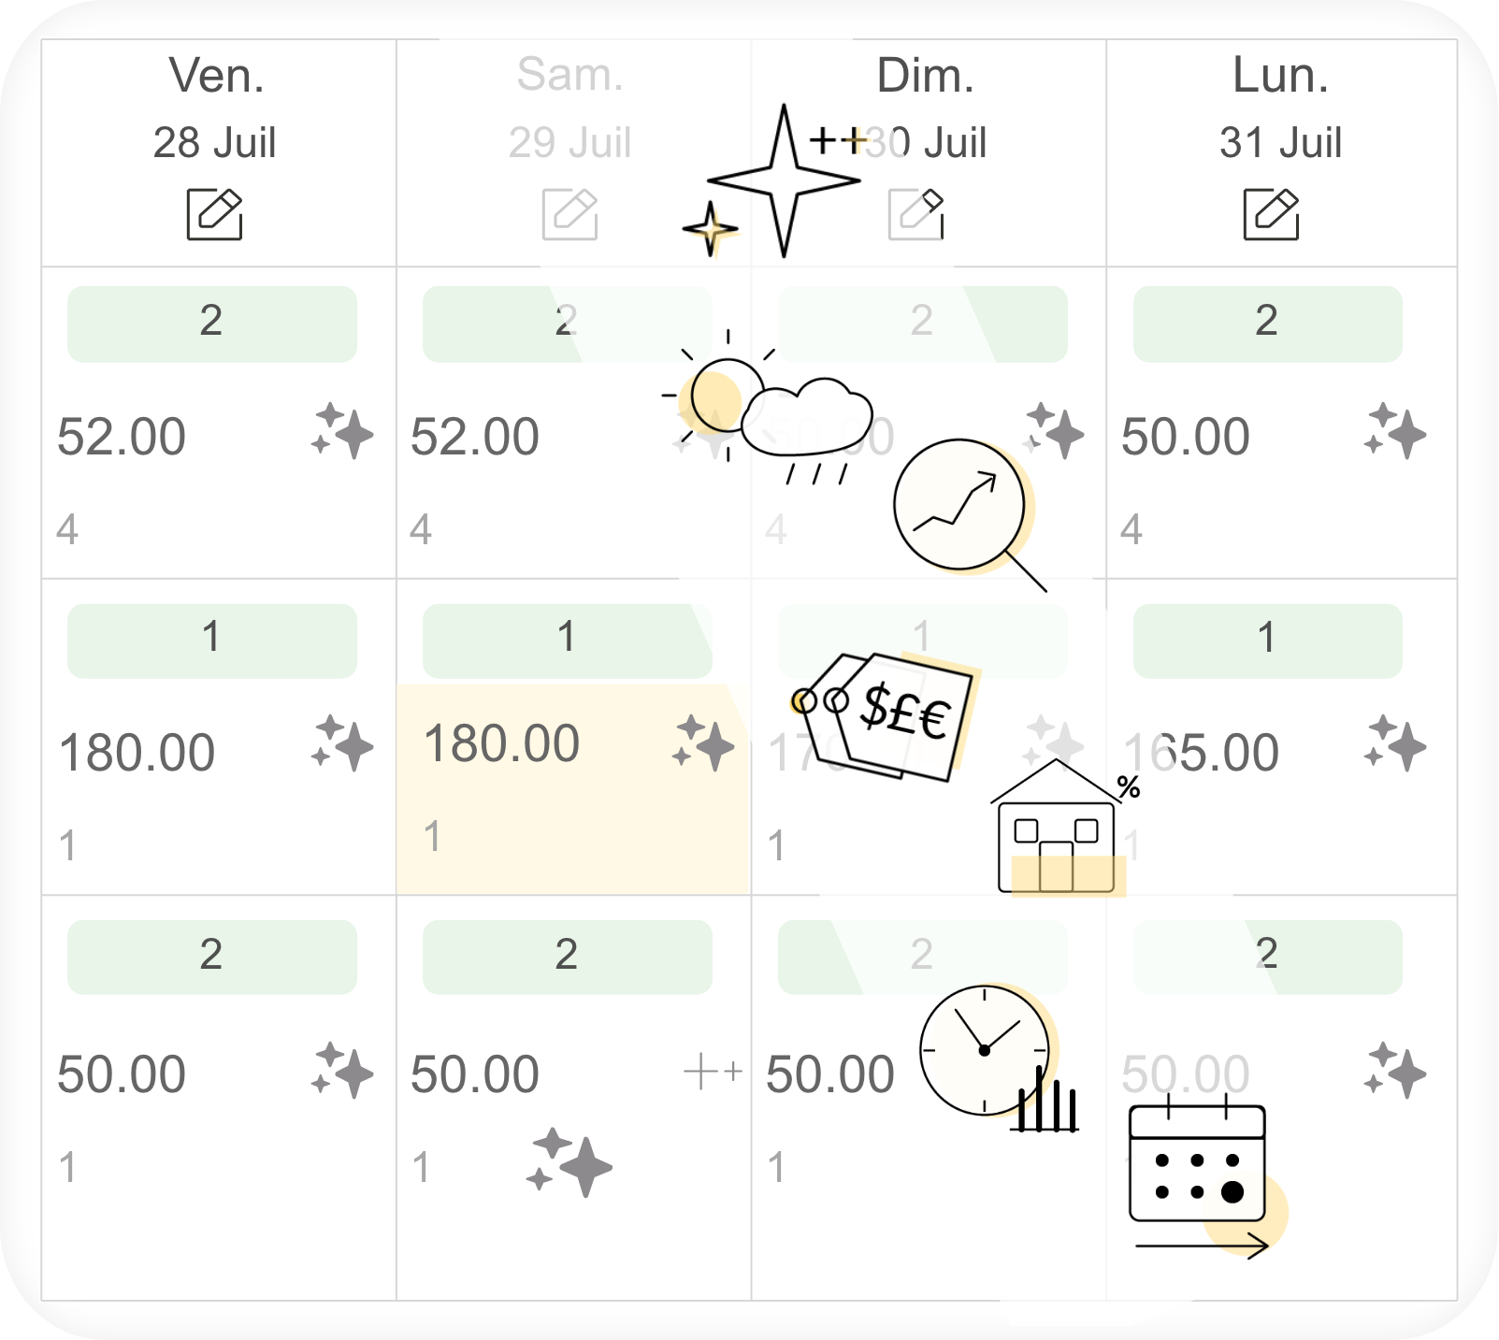The image size is (1499, 1340).
Task: Select the Ven. 28 Juil column header
Action: click(x=219, y=152)
